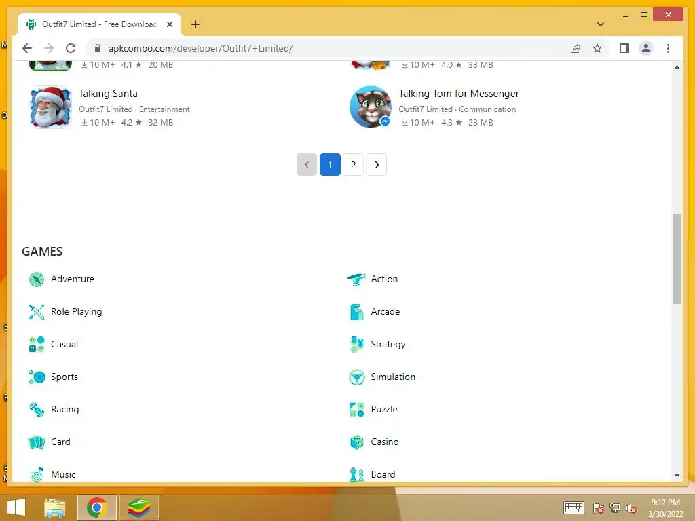Viewport: 695px width, 521px height.
Task: Click the browser forward arrow
Action: click(x=49, y=48)
